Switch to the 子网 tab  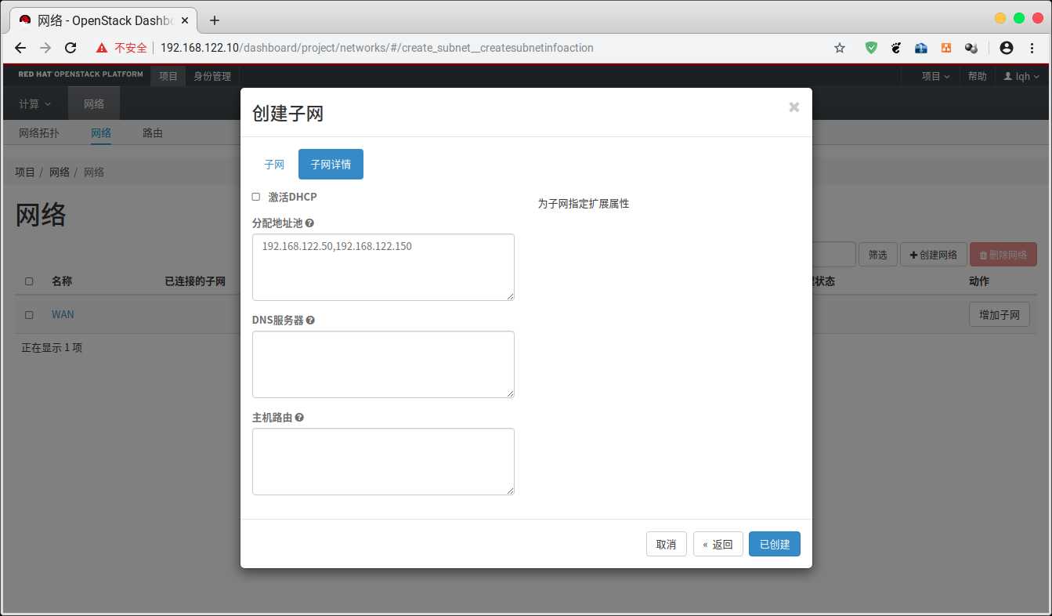pyautogui.click(x=274, y=165)
